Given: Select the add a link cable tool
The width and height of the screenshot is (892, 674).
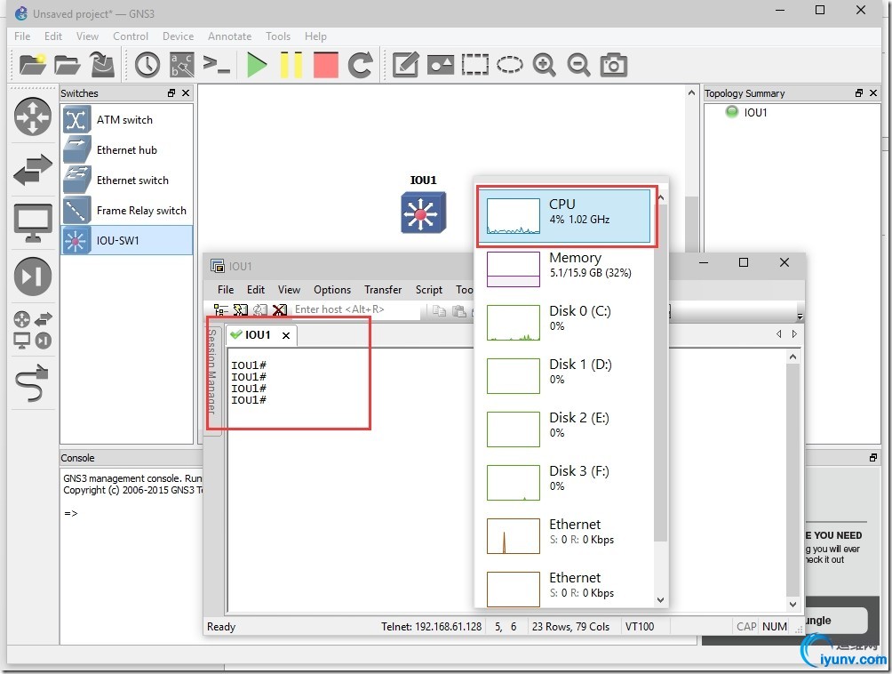Looking at the screenshot, I should [x=33, y=385].
